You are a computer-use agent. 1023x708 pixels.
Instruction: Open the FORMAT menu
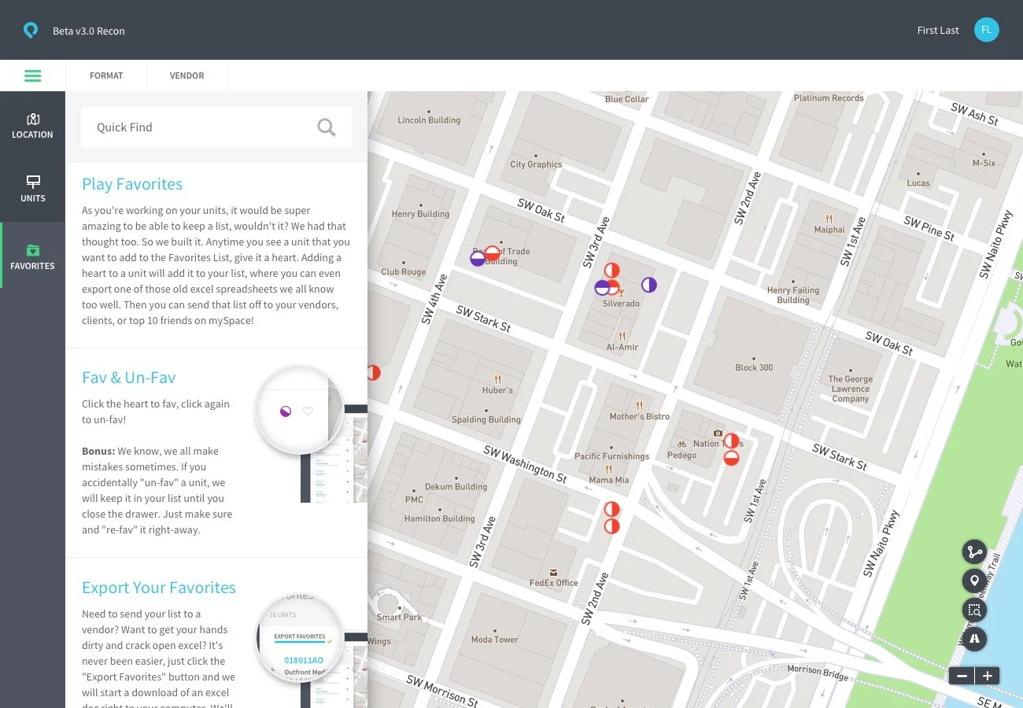[x=106, y=76]
